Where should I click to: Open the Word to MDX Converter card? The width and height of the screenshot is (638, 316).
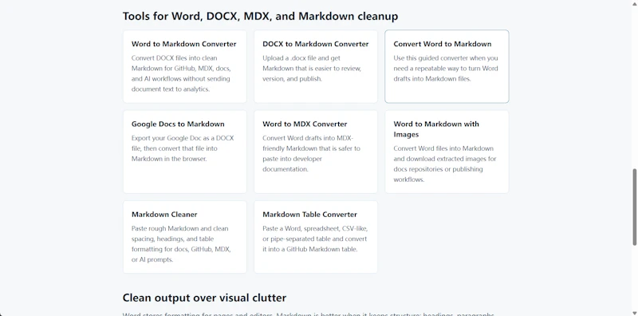[316, 152]
